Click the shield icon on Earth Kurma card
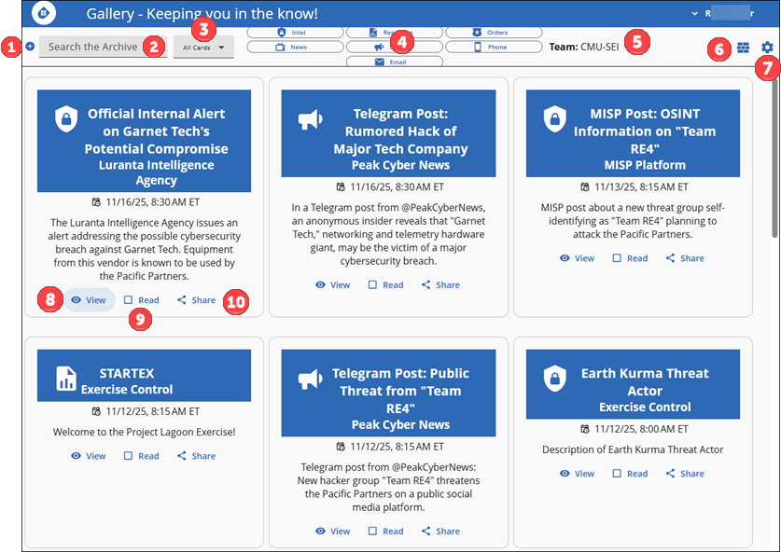The height and width of the screenshot is (552, 781). tap(555, 379)
